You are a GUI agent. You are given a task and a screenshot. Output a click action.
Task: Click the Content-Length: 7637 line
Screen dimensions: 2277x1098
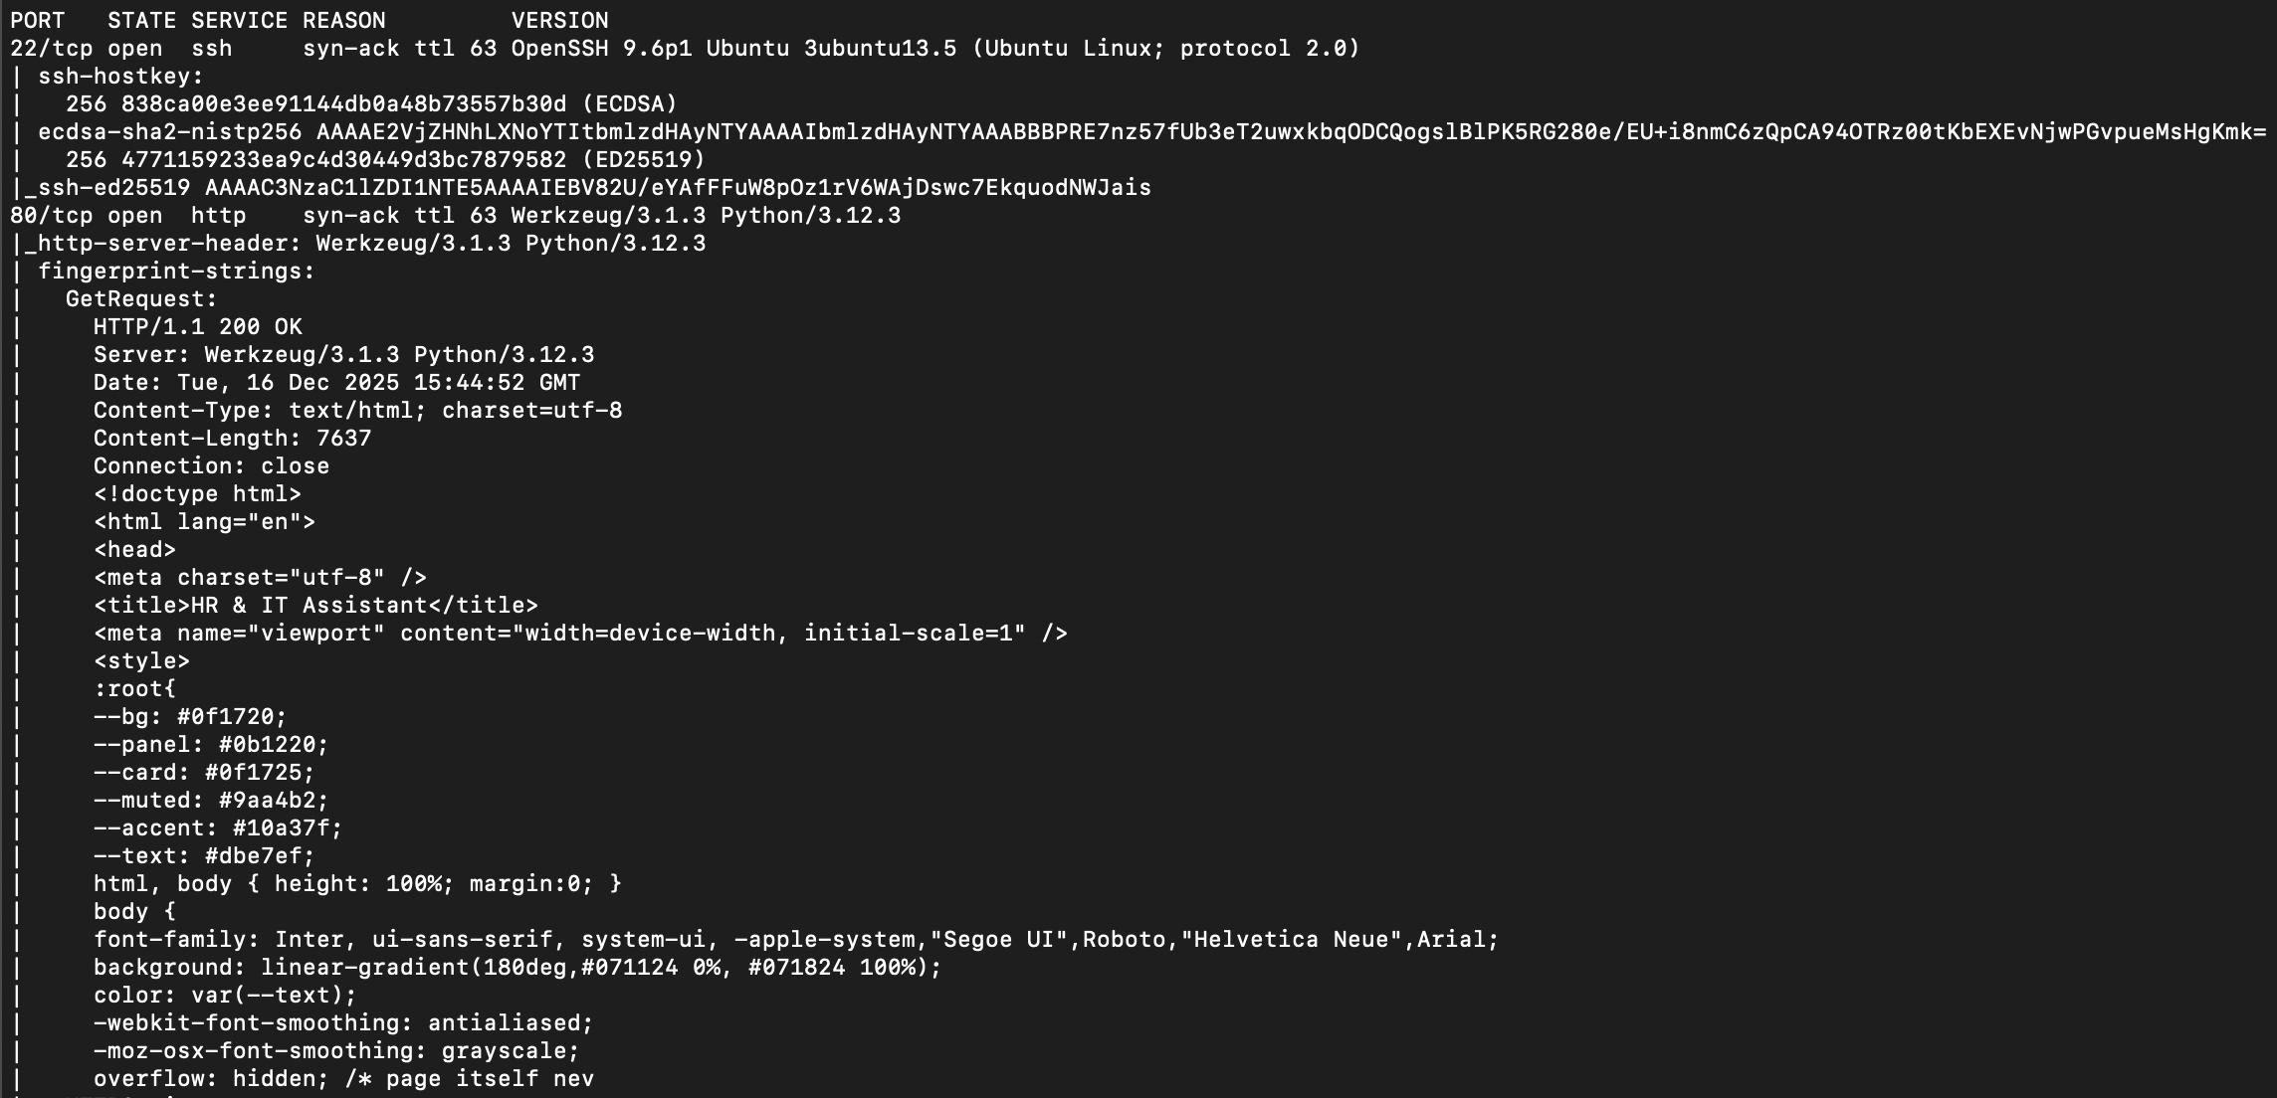232,439
